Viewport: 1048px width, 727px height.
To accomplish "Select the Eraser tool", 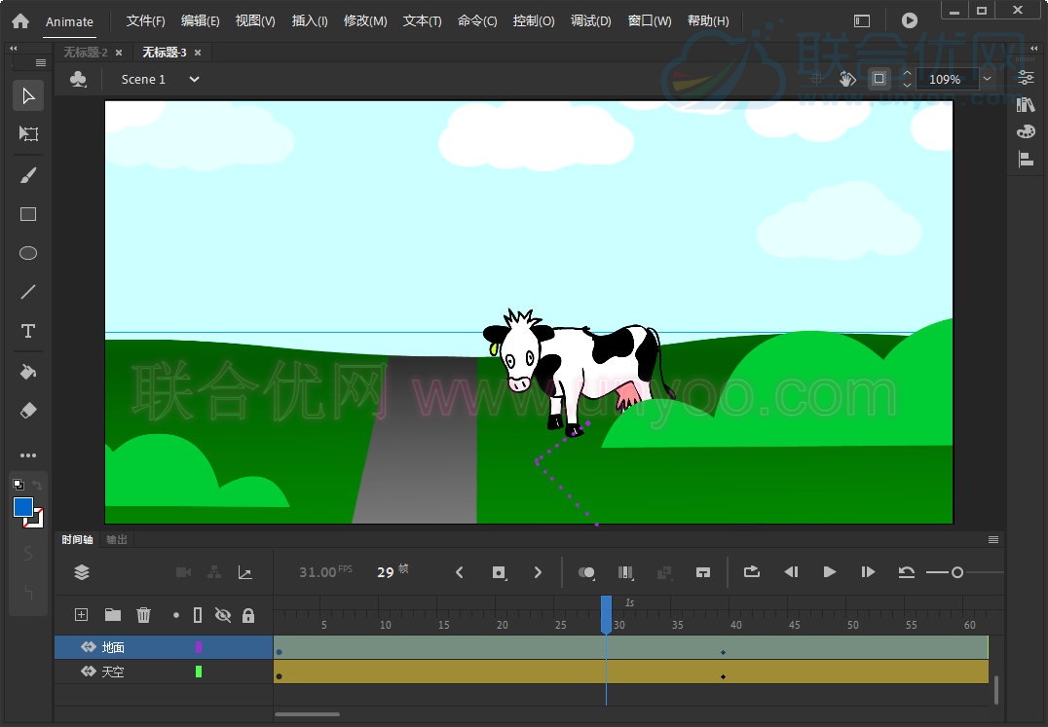I will click(x=28, y=411).
